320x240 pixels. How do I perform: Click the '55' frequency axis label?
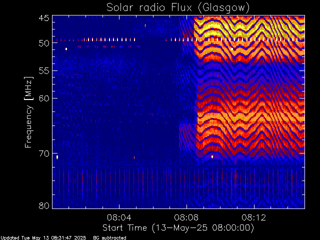(44, 71)
